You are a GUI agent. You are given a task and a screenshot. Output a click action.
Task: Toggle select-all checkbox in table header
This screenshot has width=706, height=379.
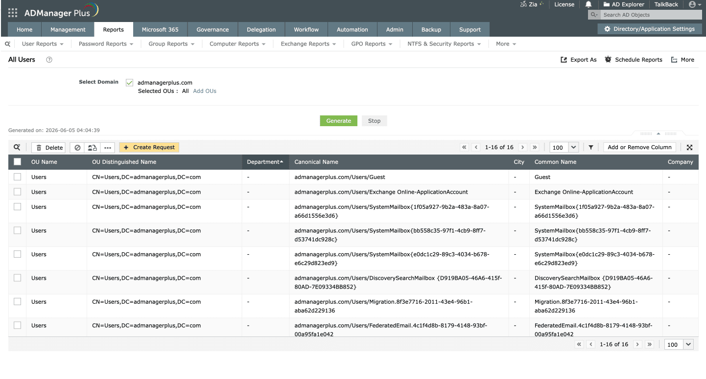[x=18, y=162]
